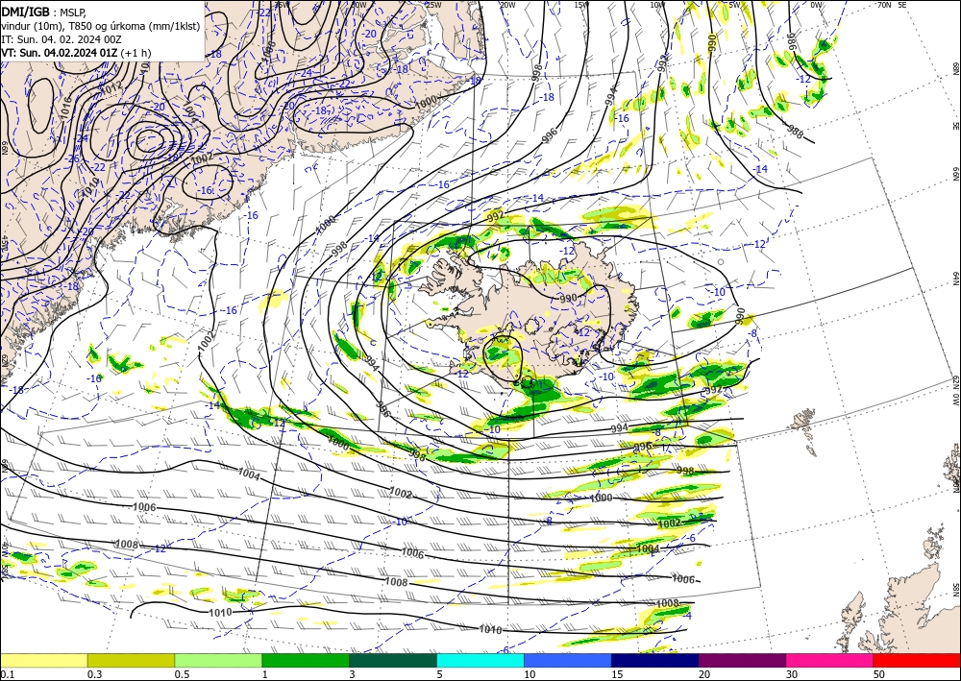The image size is (961, 681).
Task: Click legend value "20" below the color bar
Action: [x=704, y=674]
